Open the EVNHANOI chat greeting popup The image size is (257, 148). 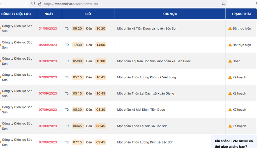234,142
